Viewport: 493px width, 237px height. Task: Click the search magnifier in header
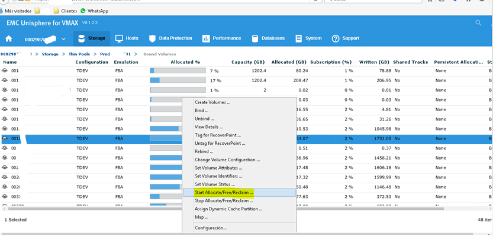[478, 23]
